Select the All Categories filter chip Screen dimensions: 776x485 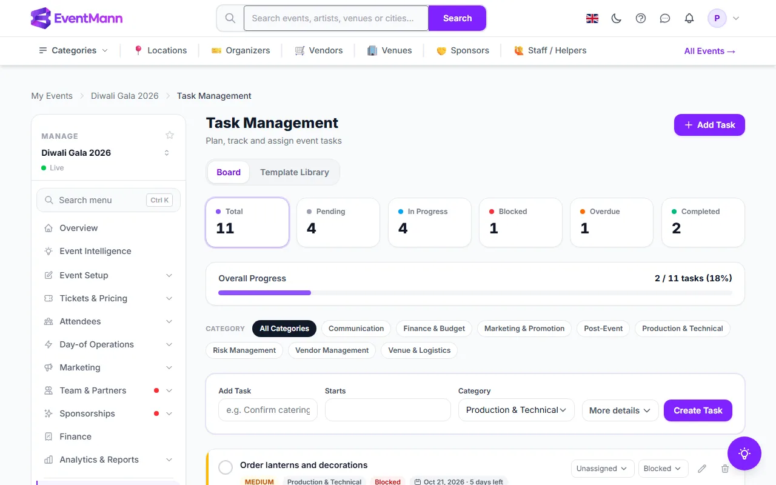point(284,329)
